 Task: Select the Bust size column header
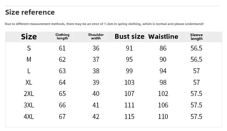(x=129, y=36)
